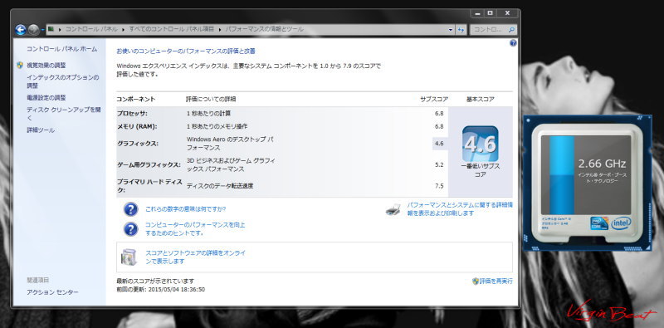The height and width of the screenshot is (328, 664).
Task: Click the Back navigation arrow button
Action: [x=20, y=30]
